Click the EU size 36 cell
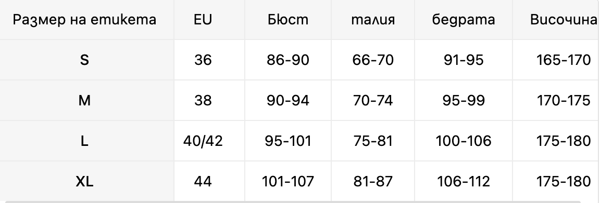Viewport: 600px width, 203px height. click(203, 60)
